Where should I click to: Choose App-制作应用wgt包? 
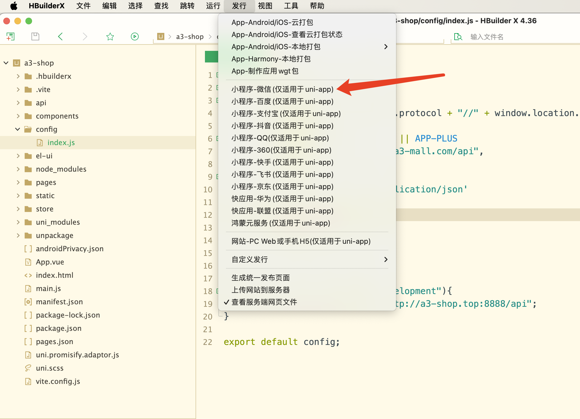tap(307, 71)
